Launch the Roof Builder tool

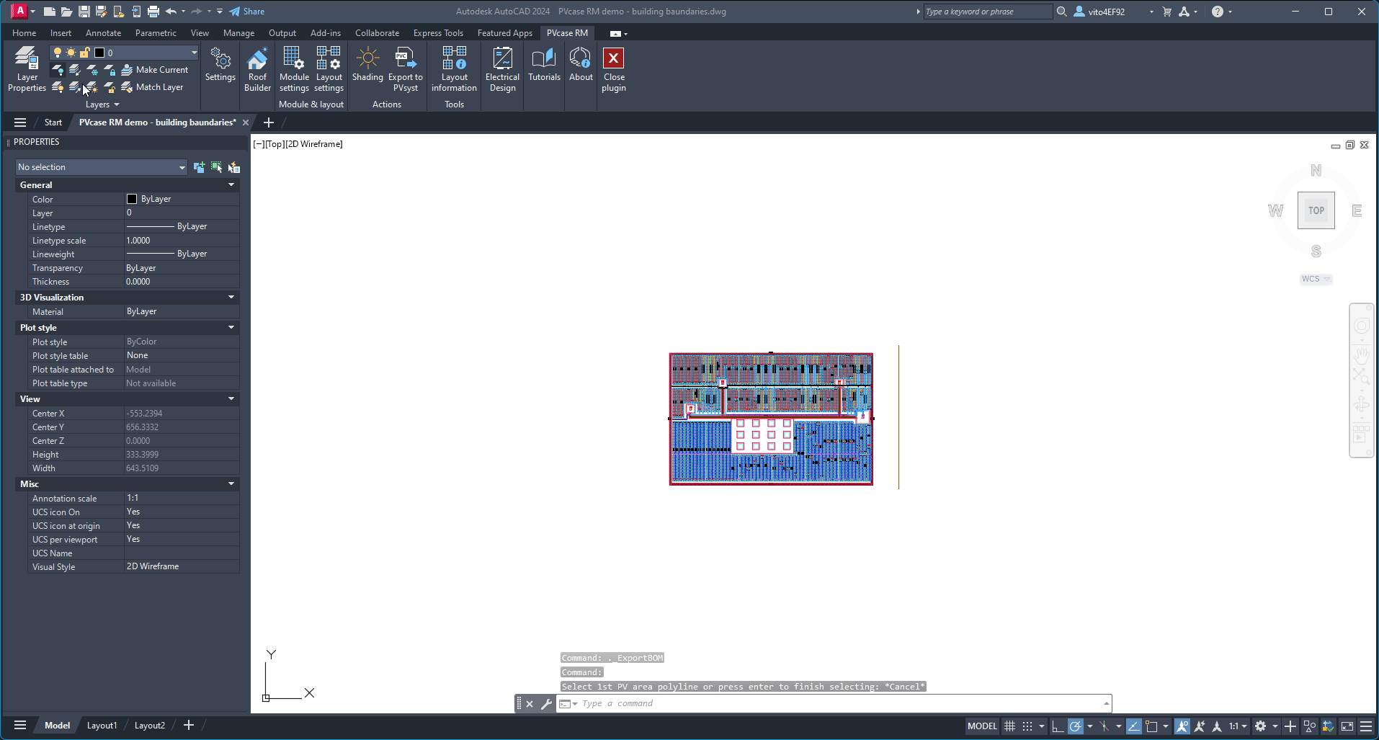click(x=257, y=69)
